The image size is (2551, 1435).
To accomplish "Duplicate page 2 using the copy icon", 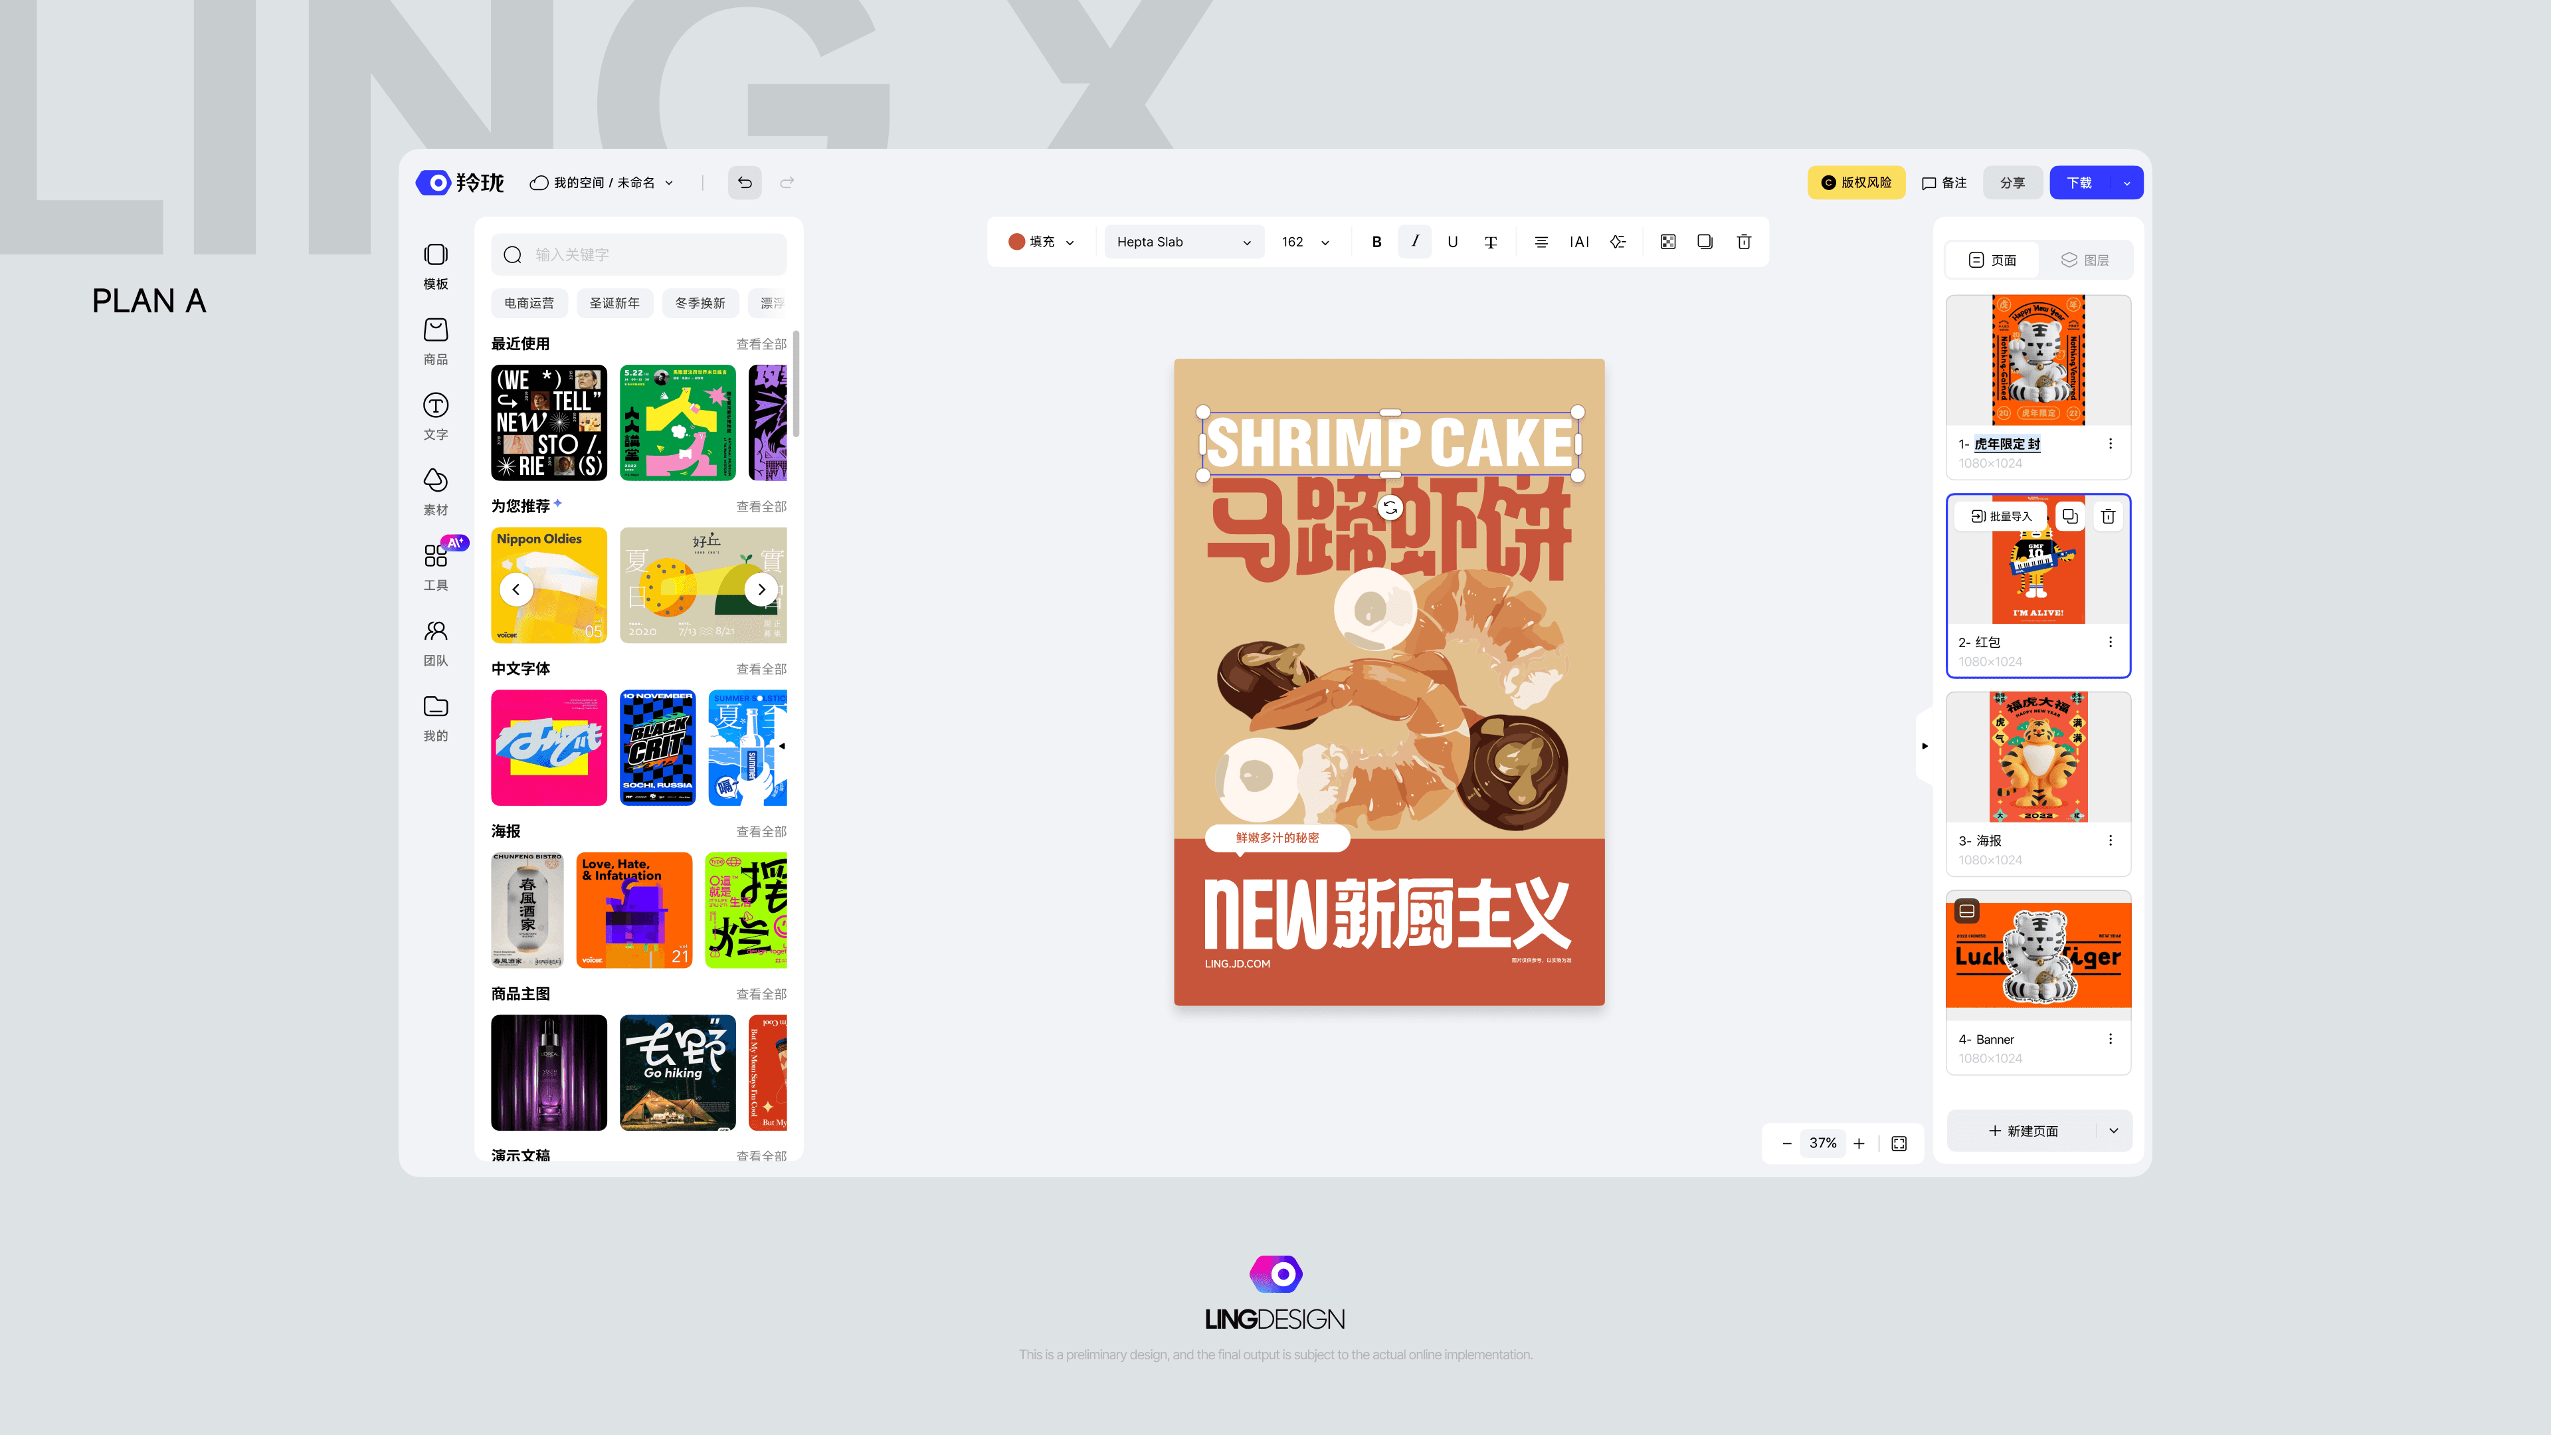I will click(x=2070, y=516).
